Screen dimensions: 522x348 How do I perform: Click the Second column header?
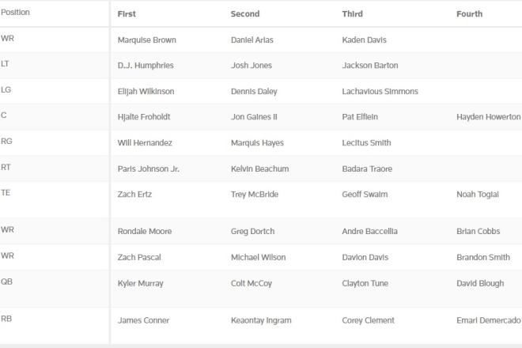pyautogui.click(x=245, y=14)
